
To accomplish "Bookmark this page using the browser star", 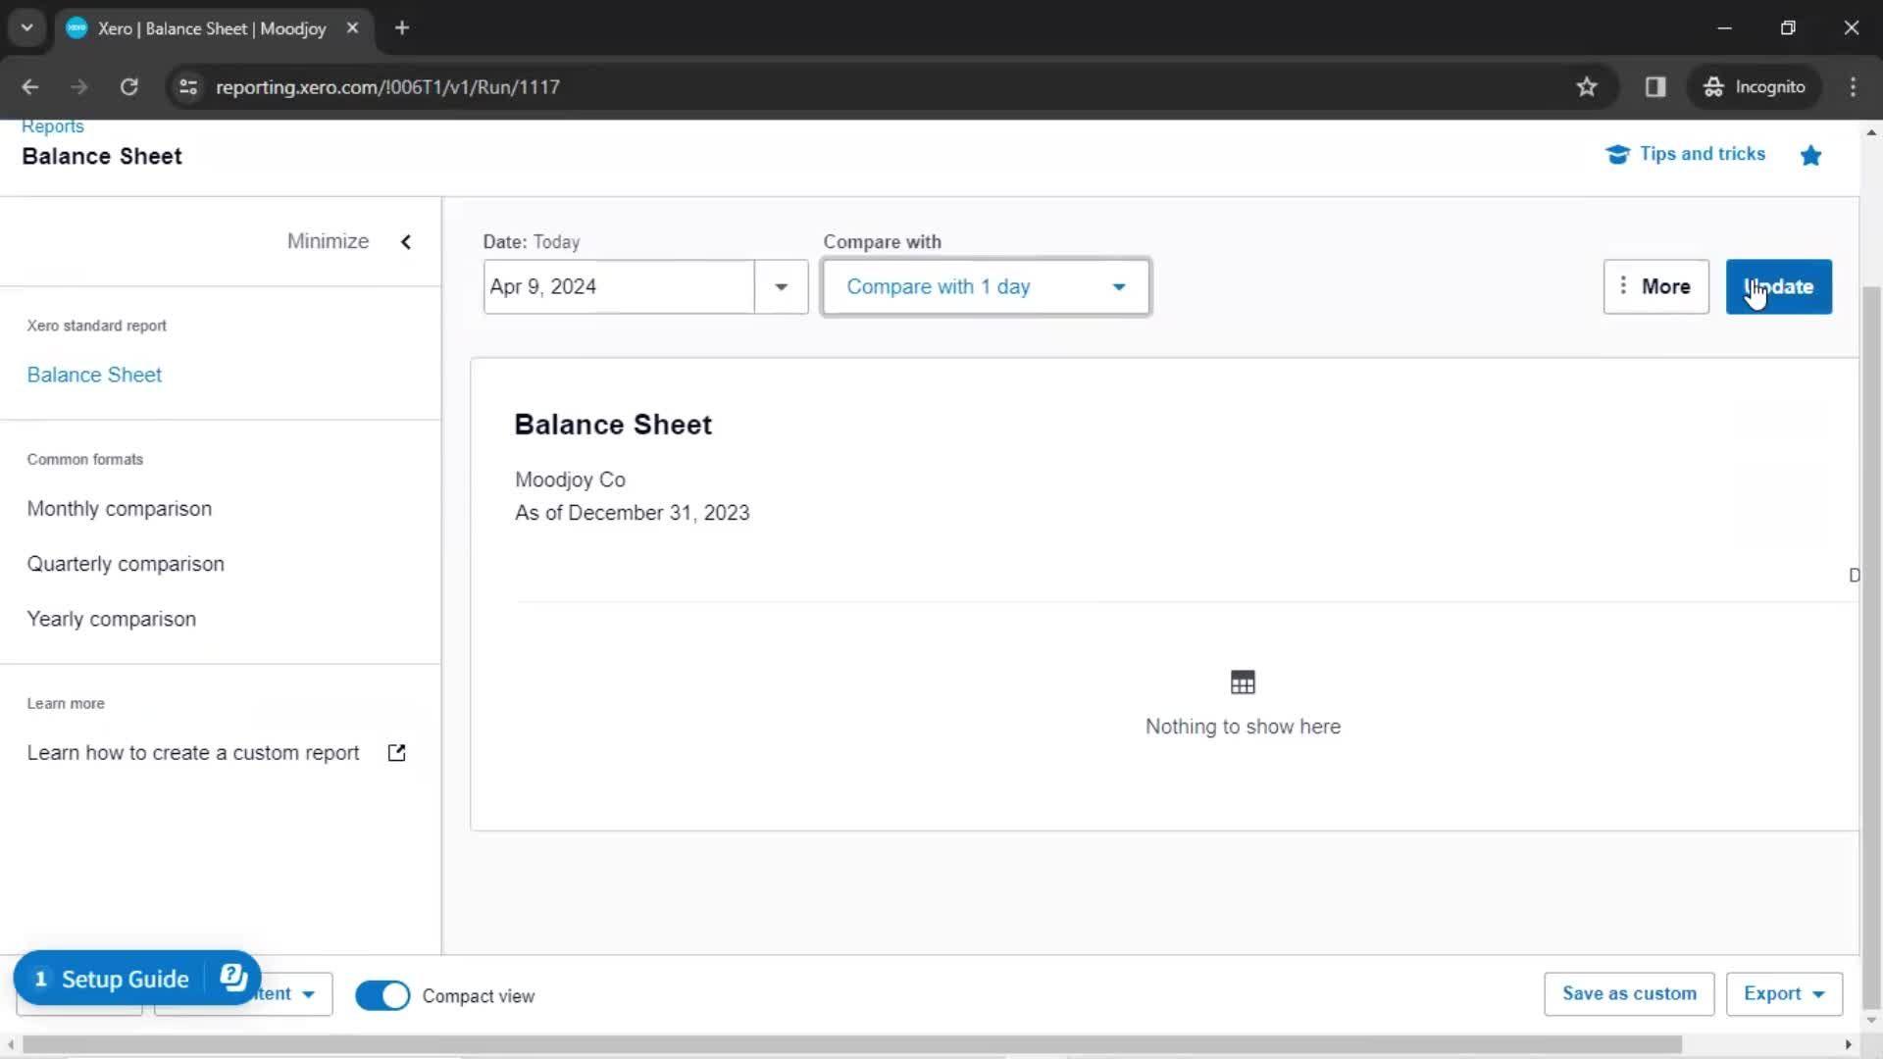I will coord(1587,87).
